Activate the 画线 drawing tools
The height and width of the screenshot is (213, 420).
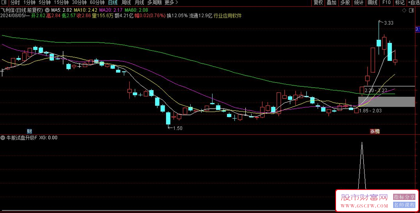pyautogui.click(x=373, y=3)
